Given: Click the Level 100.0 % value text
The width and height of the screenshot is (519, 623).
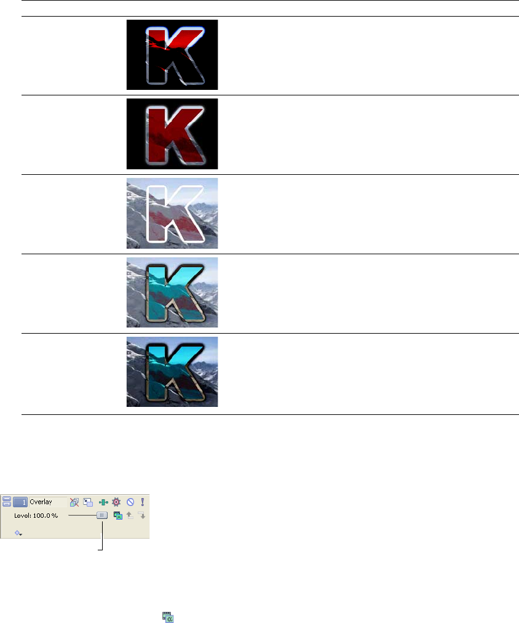Looking at the screenshot, I should (36, 516).
